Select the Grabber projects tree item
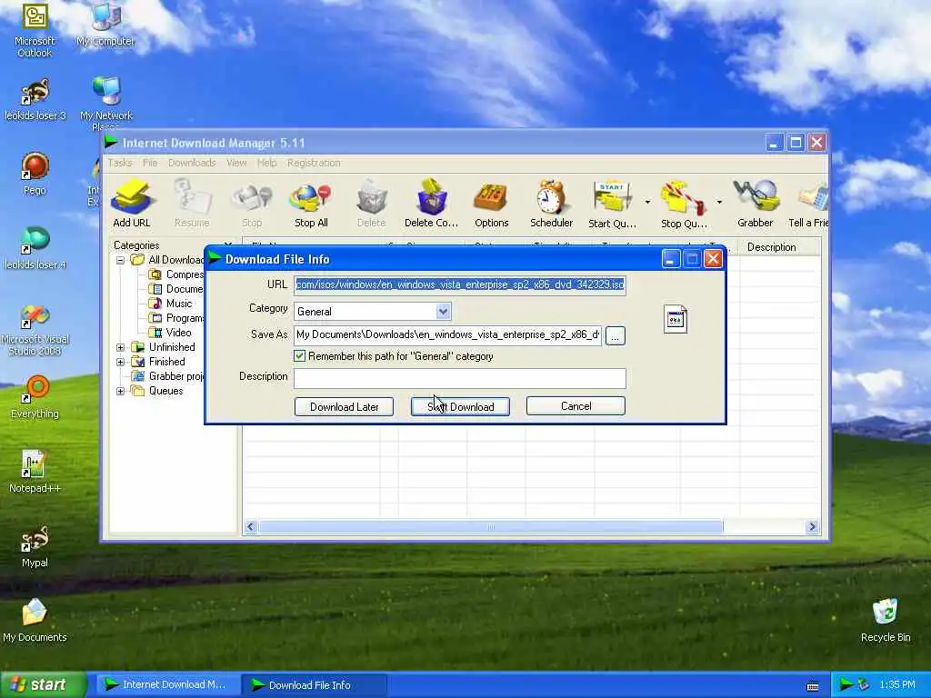The width and height of the screenshot is (931, 698). (x=168, y=376)
